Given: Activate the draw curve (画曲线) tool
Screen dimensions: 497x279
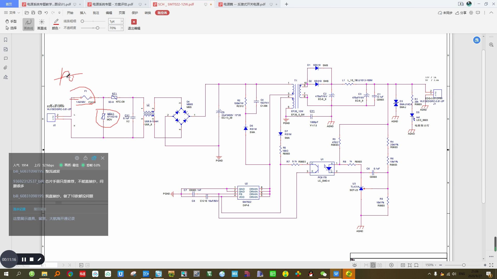Looking at the screenshot, I should point(28,25).
